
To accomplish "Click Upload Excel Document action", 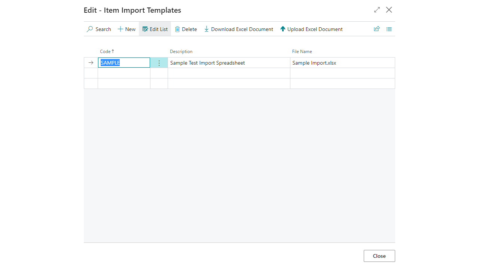I will tap(311, 29).
